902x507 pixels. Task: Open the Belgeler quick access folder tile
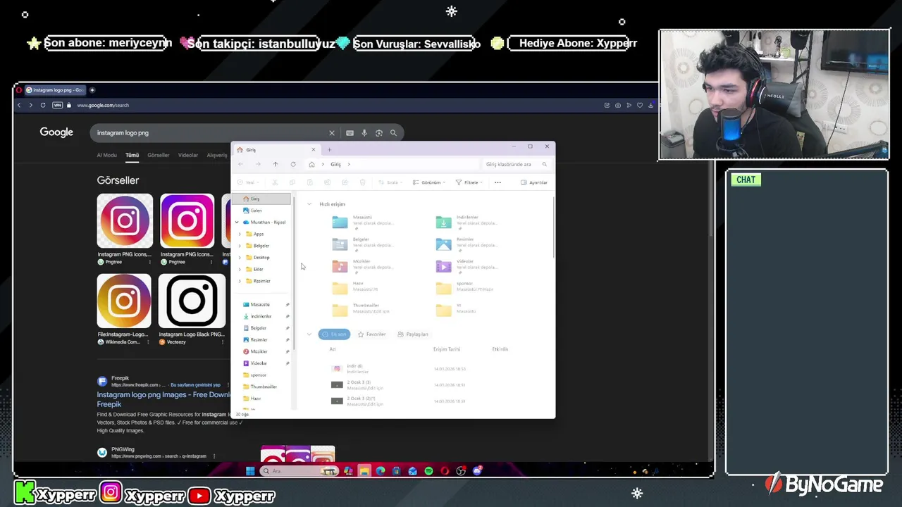pos(363,244)
